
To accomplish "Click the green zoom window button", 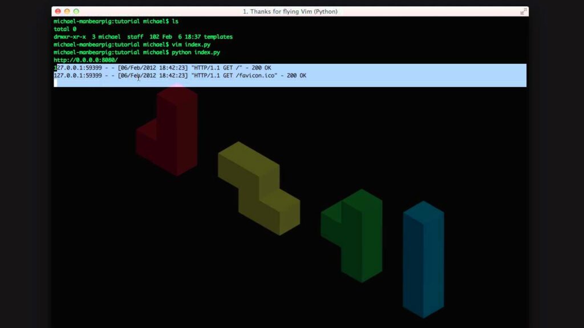I will click(76, 11).
